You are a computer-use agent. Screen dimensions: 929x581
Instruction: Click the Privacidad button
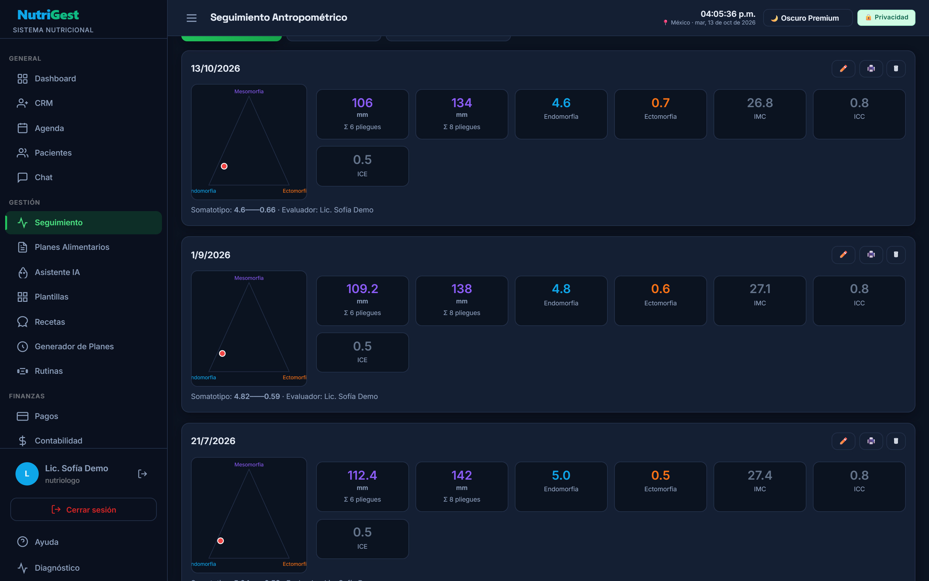point(886,18)
